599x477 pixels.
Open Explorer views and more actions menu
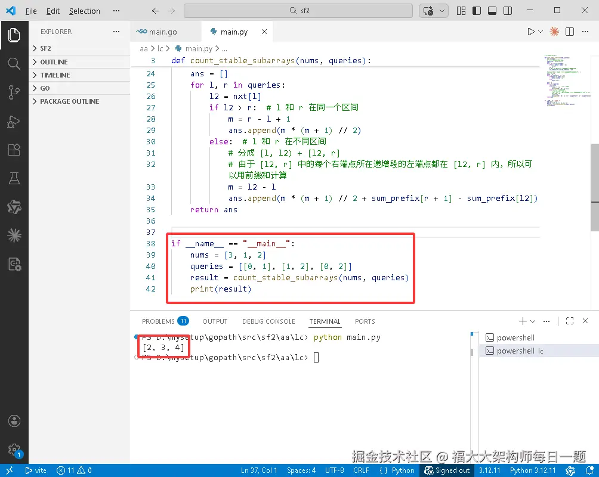[116, 32]
